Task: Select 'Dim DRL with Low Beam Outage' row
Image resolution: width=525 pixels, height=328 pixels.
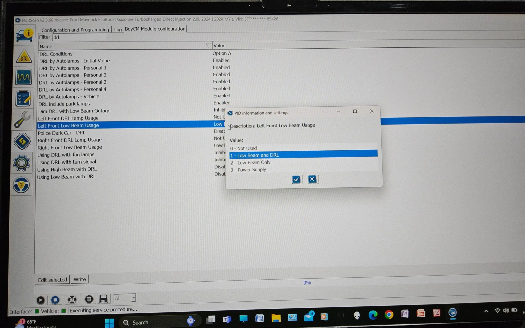Action: click(74, 111)
